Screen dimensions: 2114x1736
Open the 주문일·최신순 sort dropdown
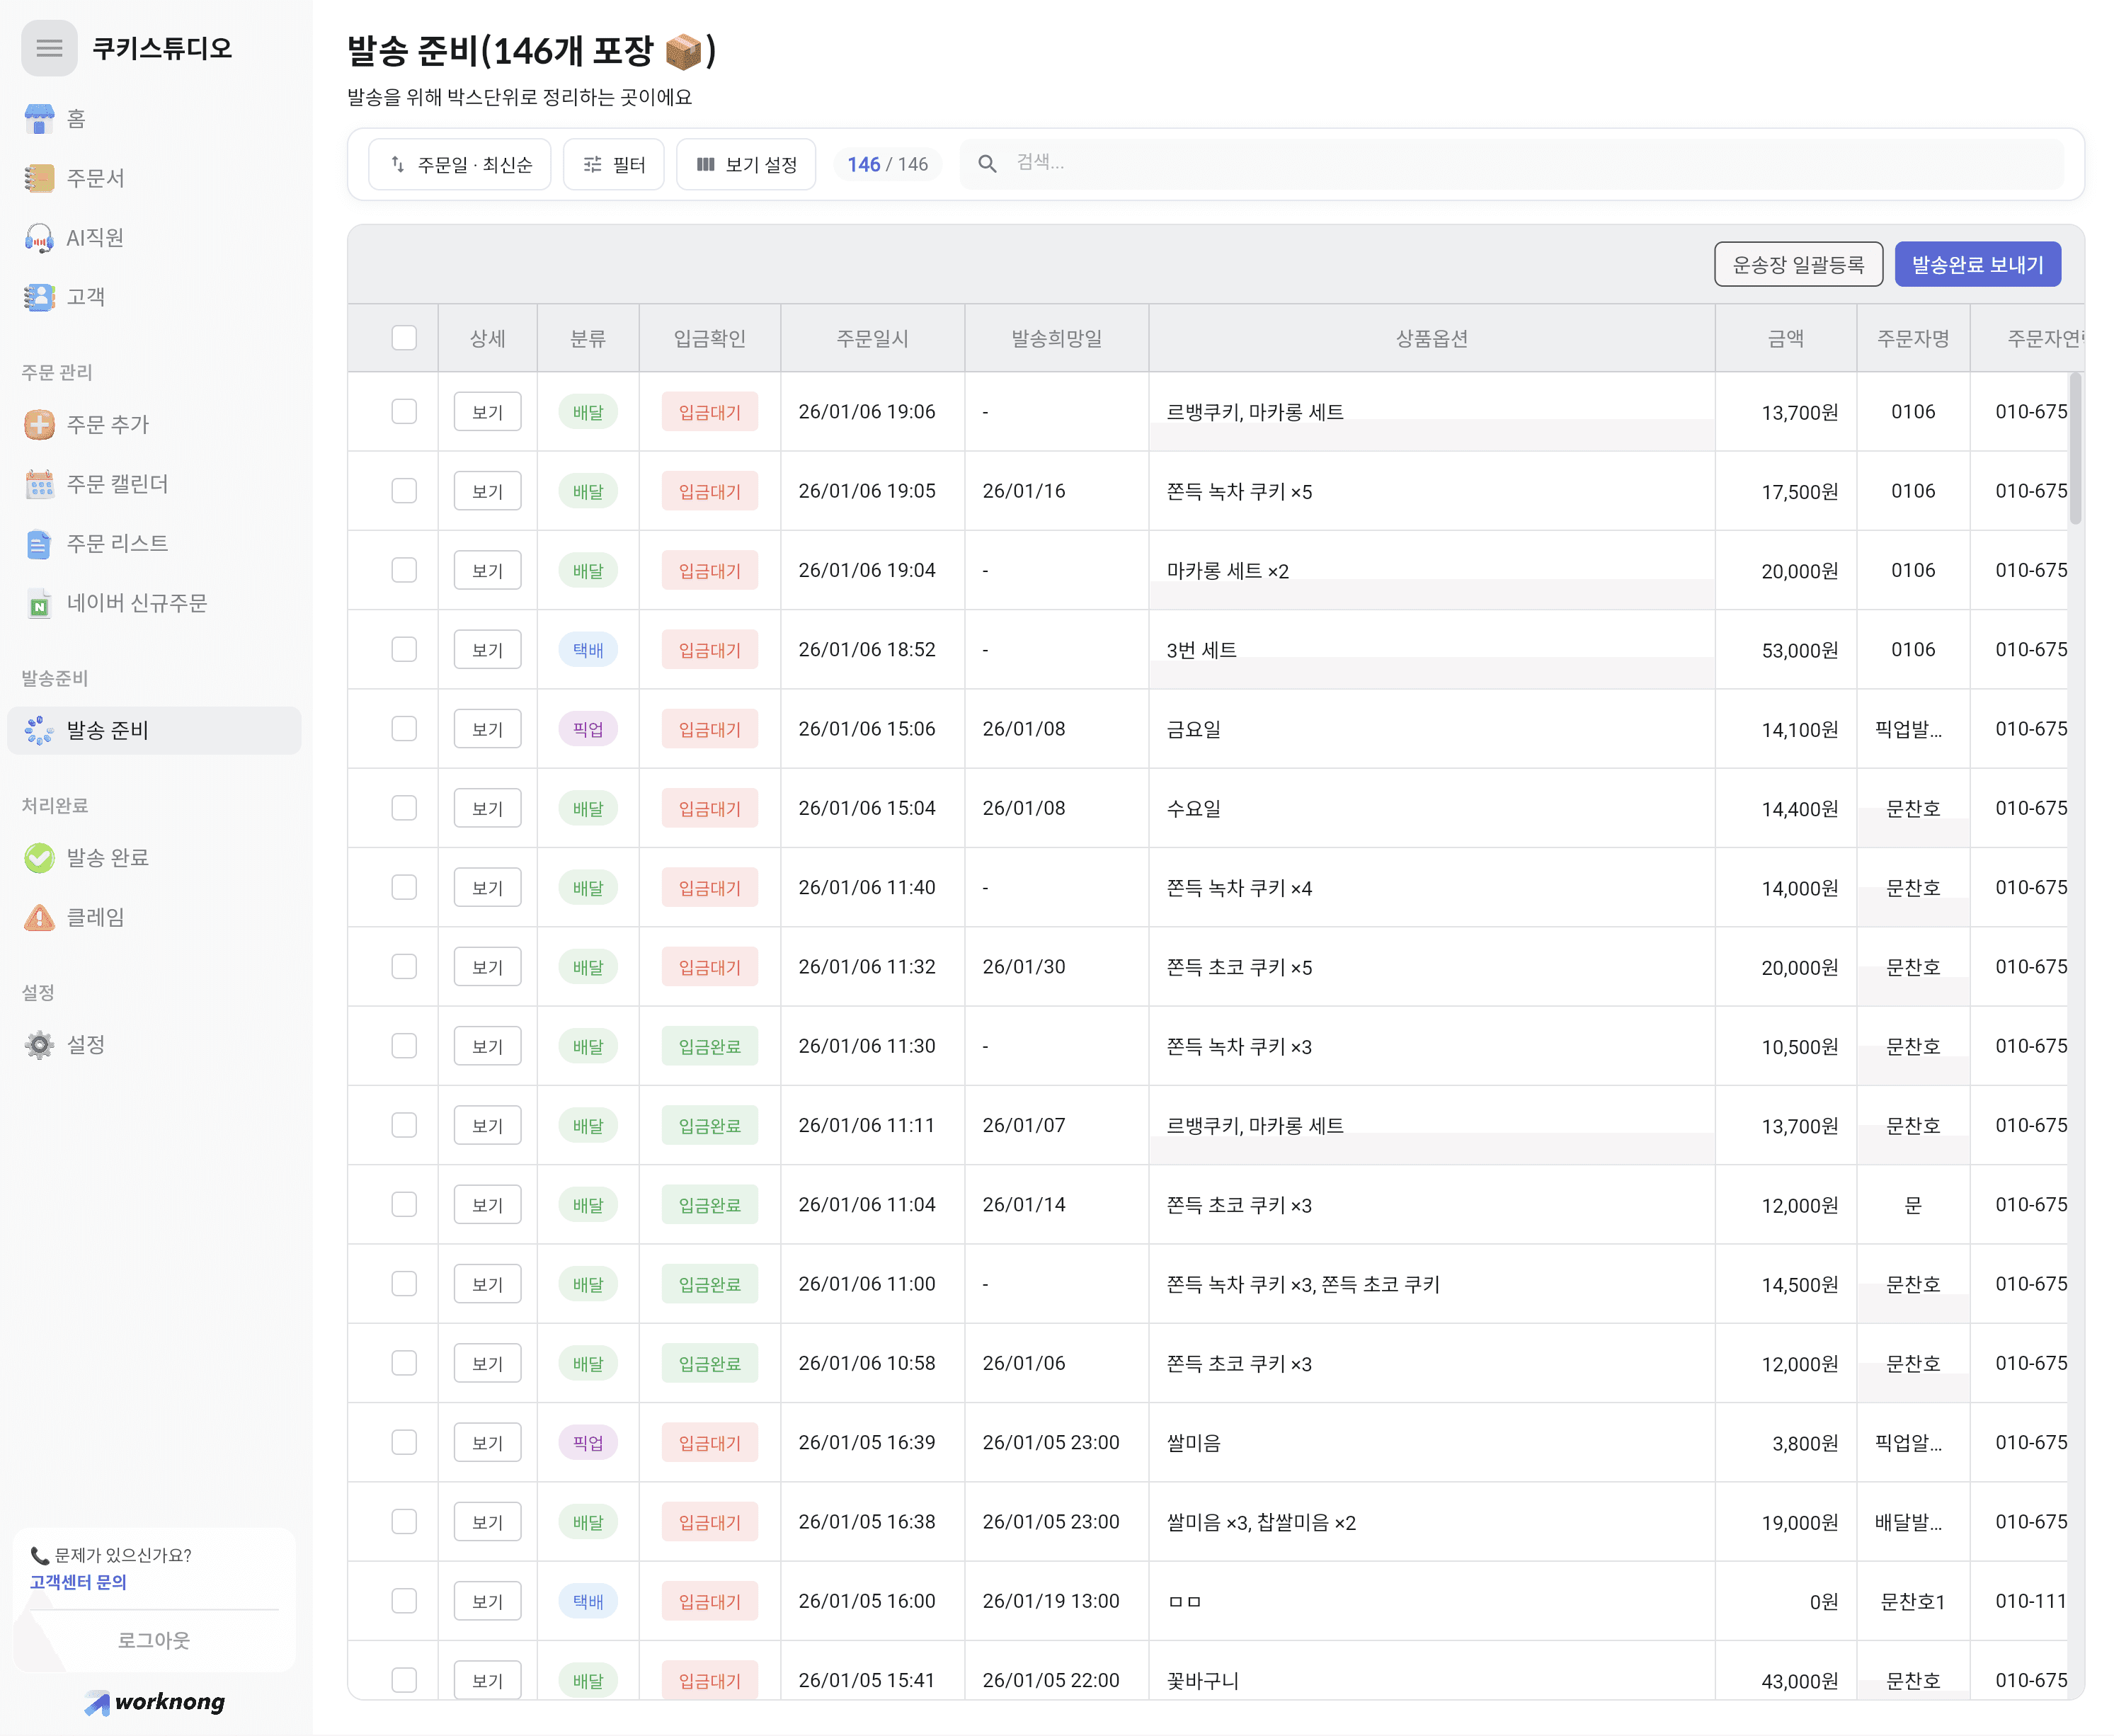pyautogui.click(x=459, y=164)
